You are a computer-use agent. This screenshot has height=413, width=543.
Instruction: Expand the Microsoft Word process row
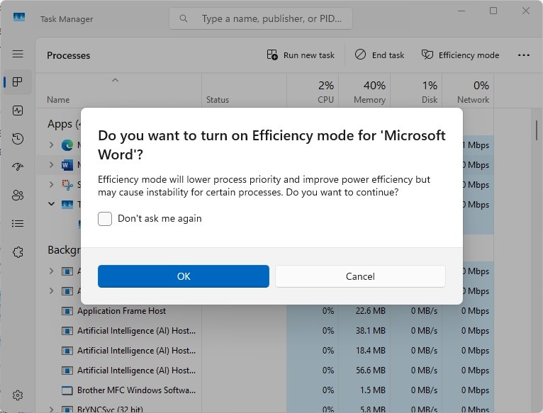point(51,165)
